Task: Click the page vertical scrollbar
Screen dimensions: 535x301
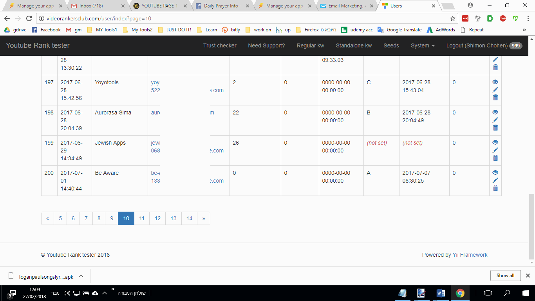Action: point(531,226)
